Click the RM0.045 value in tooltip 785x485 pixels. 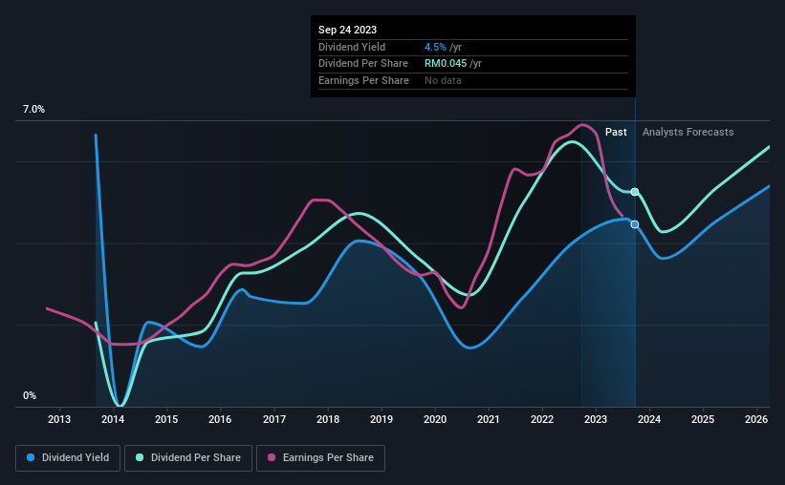click(446, 64)
